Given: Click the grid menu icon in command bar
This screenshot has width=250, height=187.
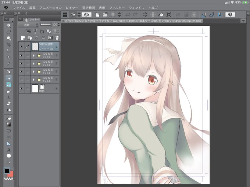Looking at the screenshot, I should point(65,15).
